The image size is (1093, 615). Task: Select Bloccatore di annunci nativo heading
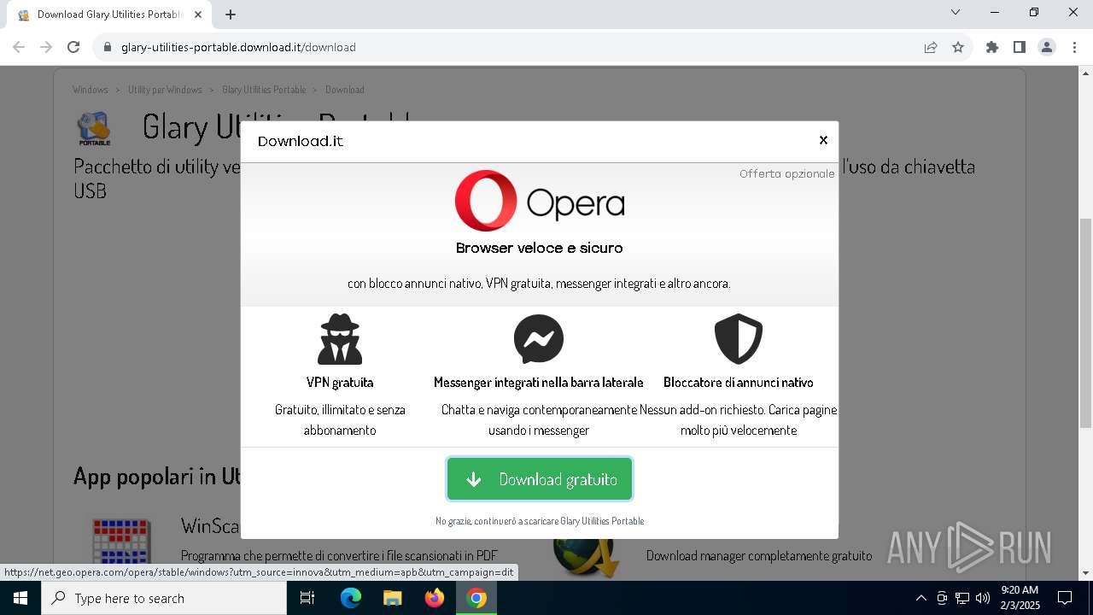(x=739, y=383)
